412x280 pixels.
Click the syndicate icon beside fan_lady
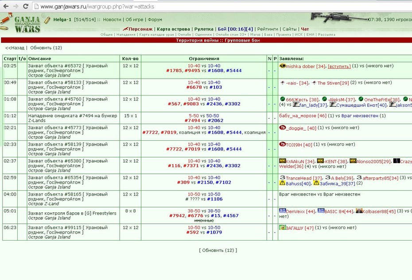click(x=296, y=104)
